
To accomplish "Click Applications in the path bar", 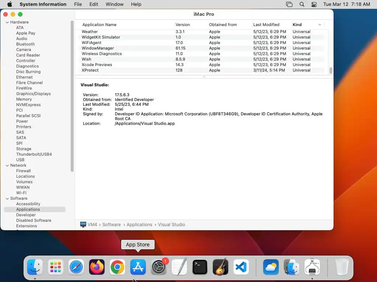I will coord(140,225).
